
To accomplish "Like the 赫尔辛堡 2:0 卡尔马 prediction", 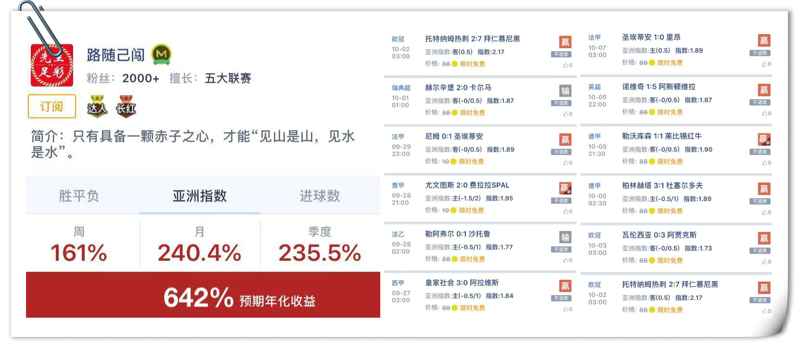I will pyautogui.click(x=567, y=114).
